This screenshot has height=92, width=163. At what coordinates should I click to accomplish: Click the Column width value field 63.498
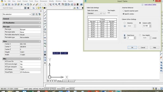(146, 26)
